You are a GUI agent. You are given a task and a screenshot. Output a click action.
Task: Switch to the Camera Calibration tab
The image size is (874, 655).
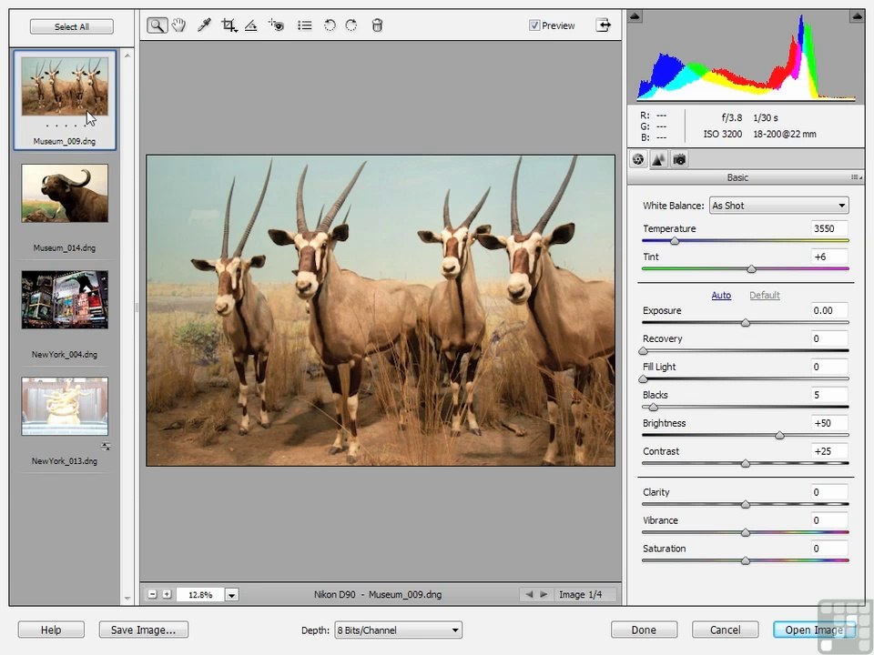[679, 160]
